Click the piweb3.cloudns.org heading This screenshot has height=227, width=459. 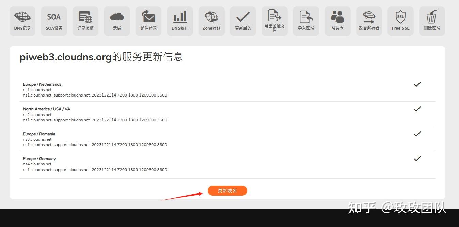coord(101,57)
